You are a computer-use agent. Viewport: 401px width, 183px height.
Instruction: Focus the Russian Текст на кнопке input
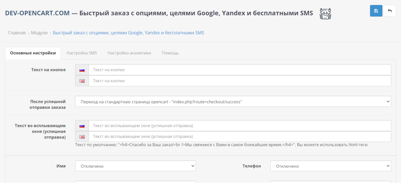240,70
